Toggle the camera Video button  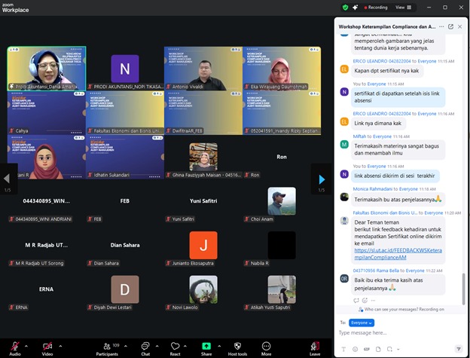coord(47,346)
